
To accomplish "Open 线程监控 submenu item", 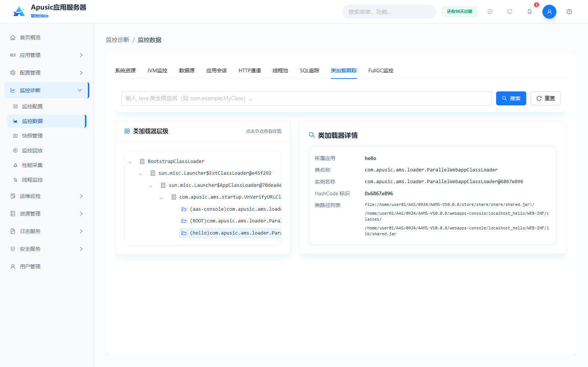I will point(47,180).
